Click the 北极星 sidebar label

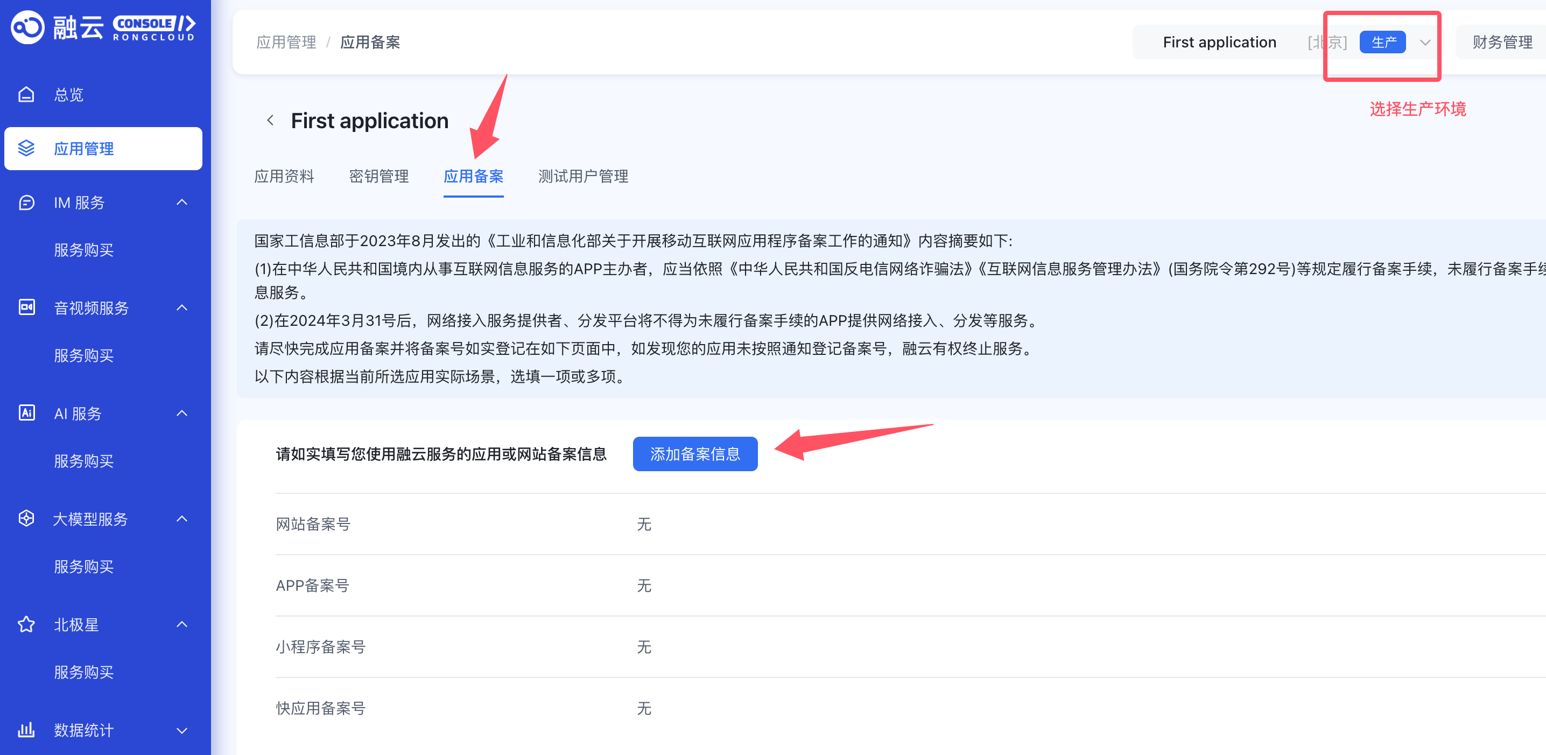tap(76, 624)
